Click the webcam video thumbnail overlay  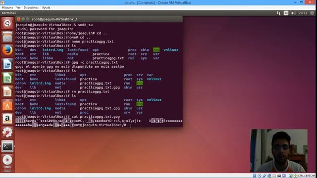[279, 150]
